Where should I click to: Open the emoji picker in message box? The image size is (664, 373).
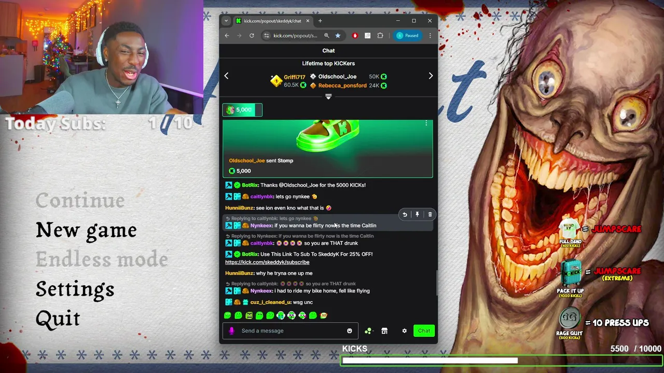pos(349,331)
